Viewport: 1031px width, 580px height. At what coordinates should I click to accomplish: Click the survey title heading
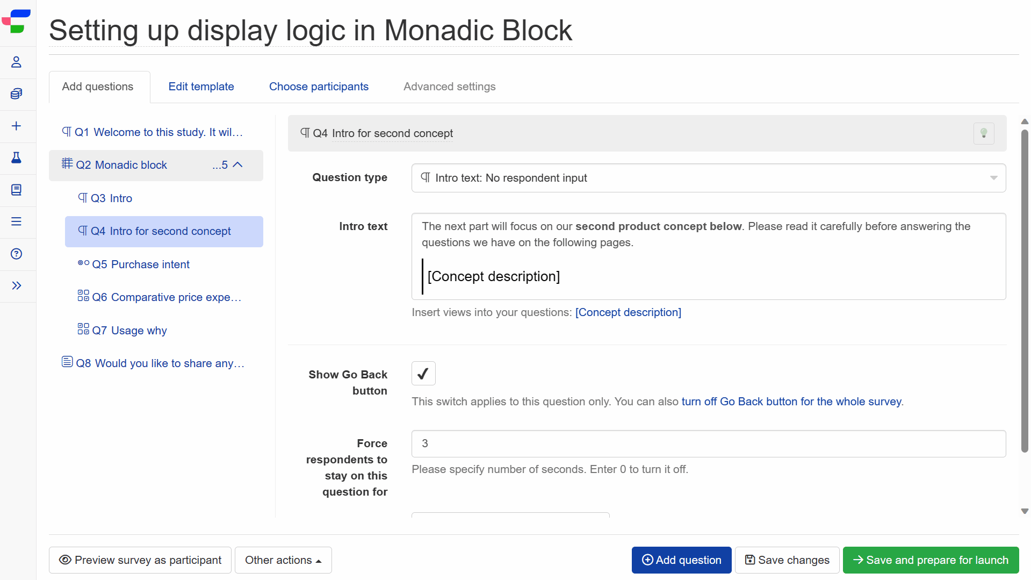coord(311,30)
